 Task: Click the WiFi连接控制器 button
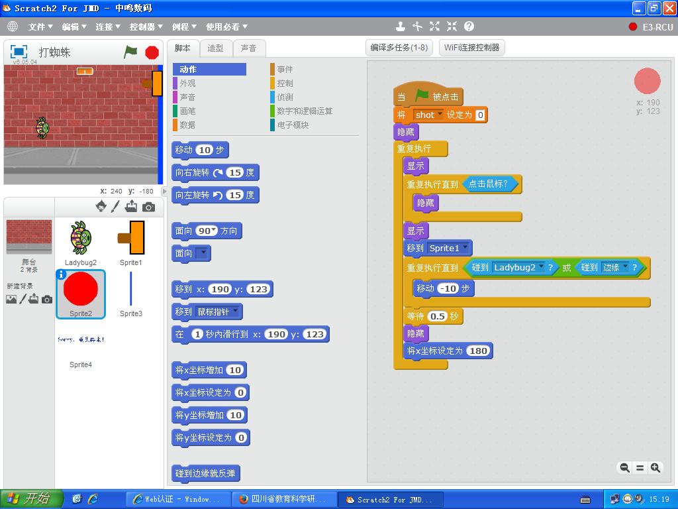pyautogui.click(x=471, y=48)
